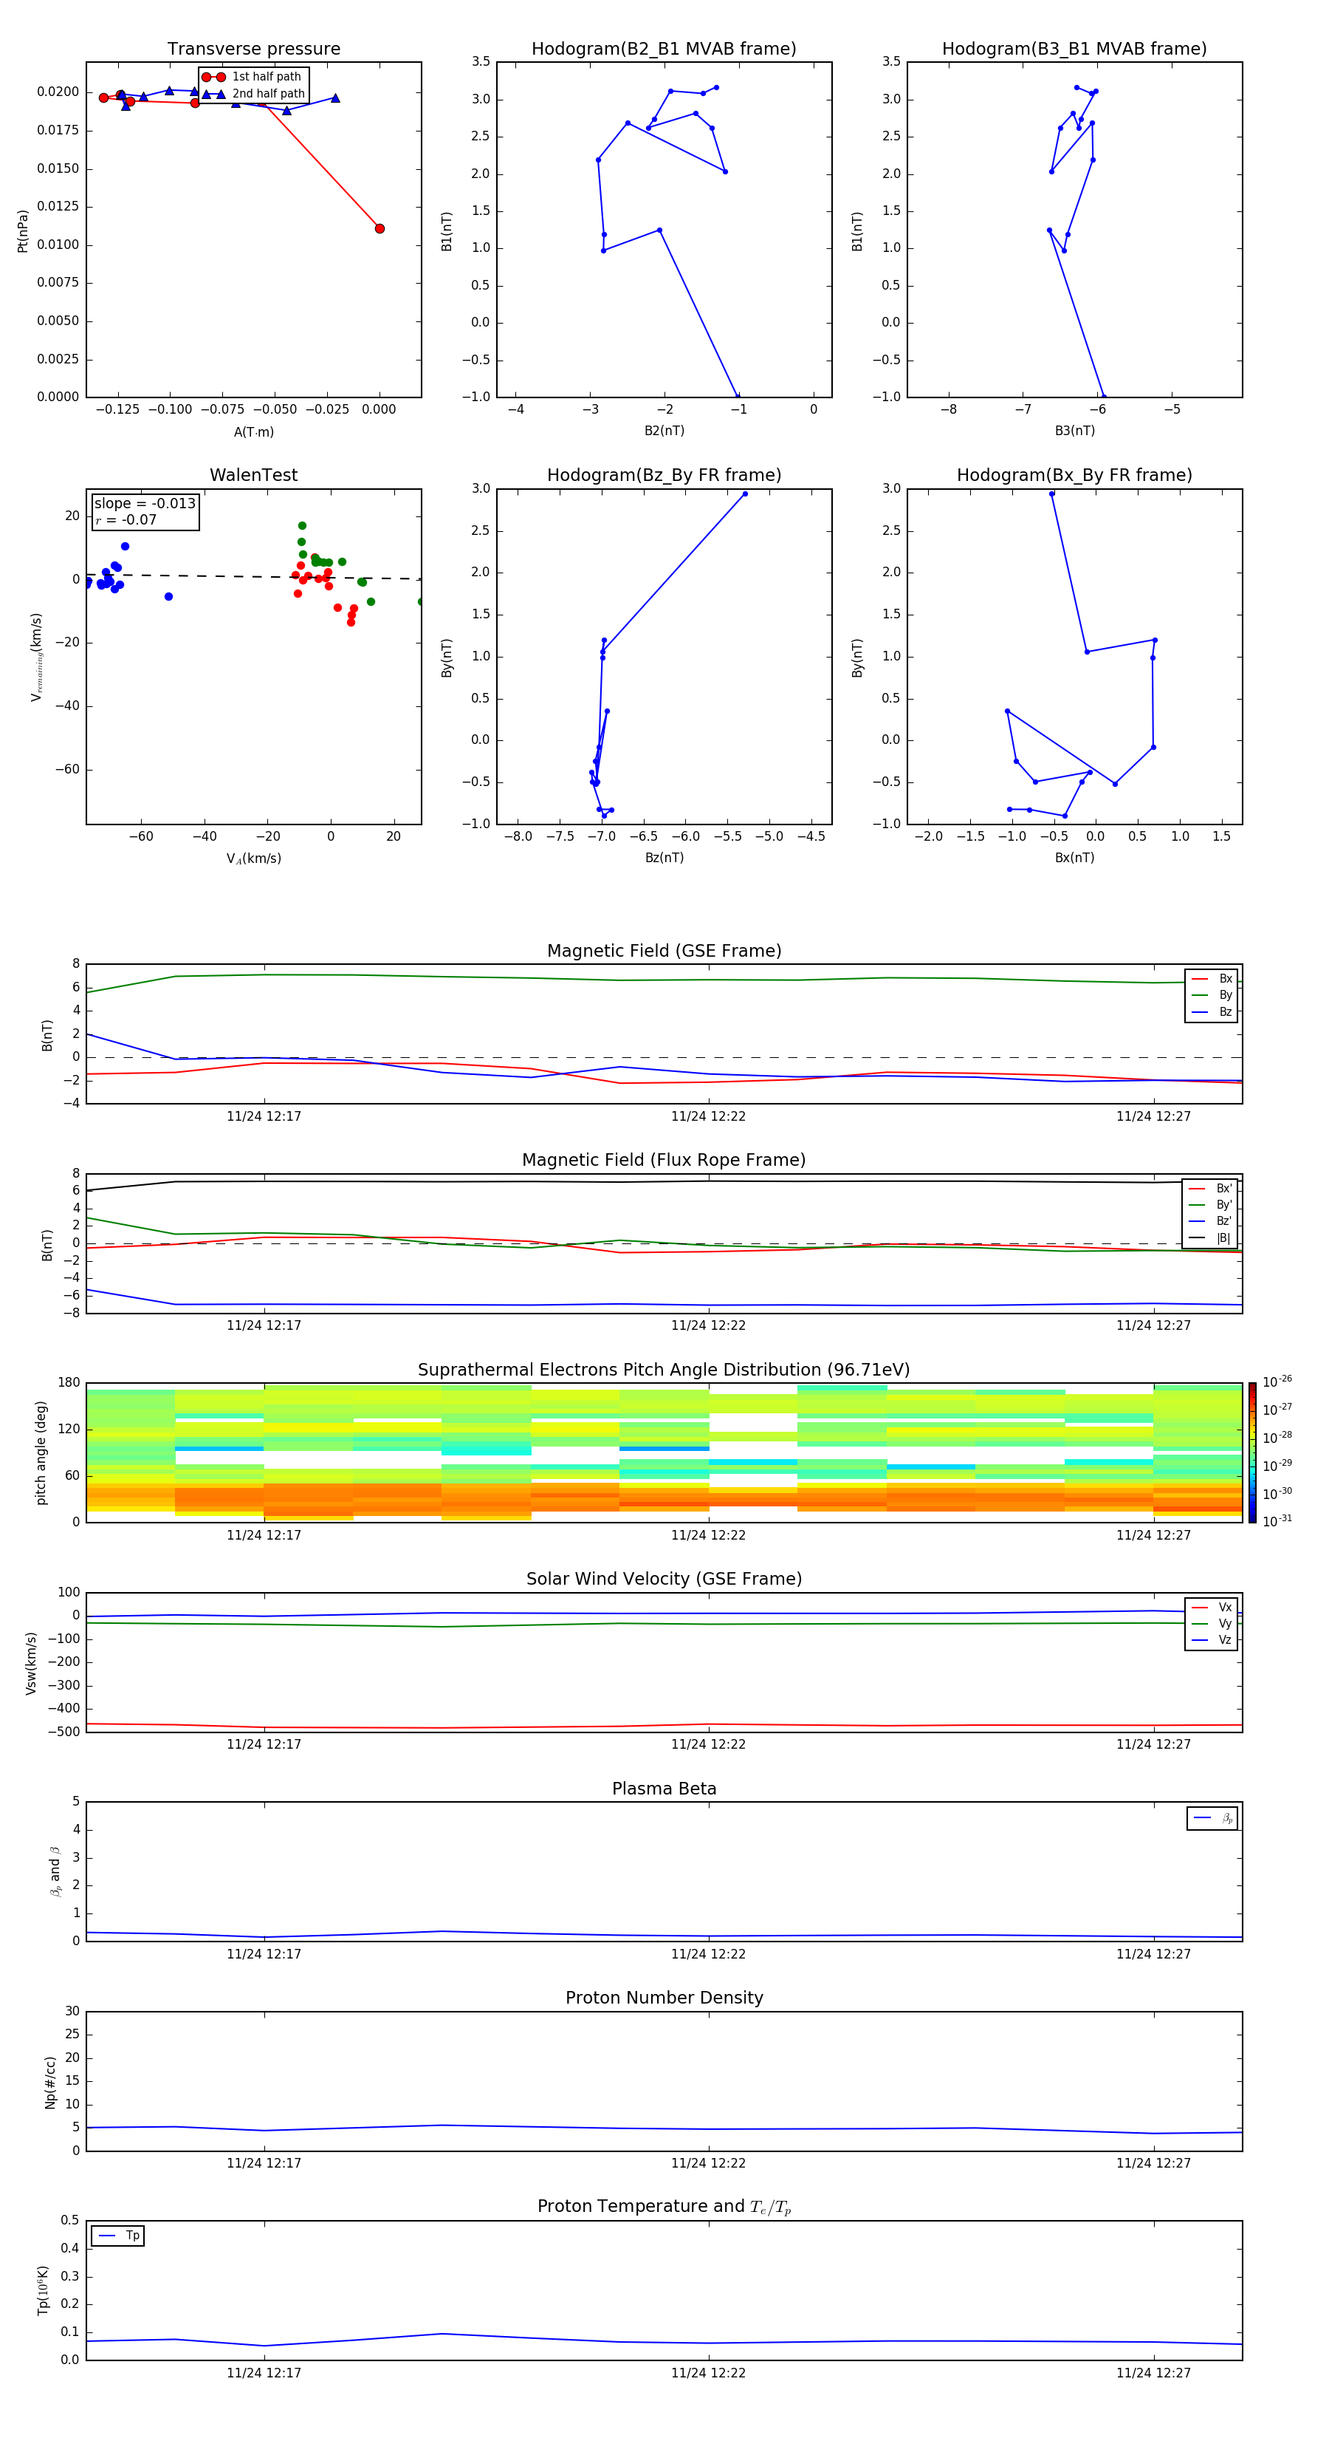Click the "Tp(10^6K)" axis label
Viewport: 1329px width, 2438px height.
[x=44, y=2290]
